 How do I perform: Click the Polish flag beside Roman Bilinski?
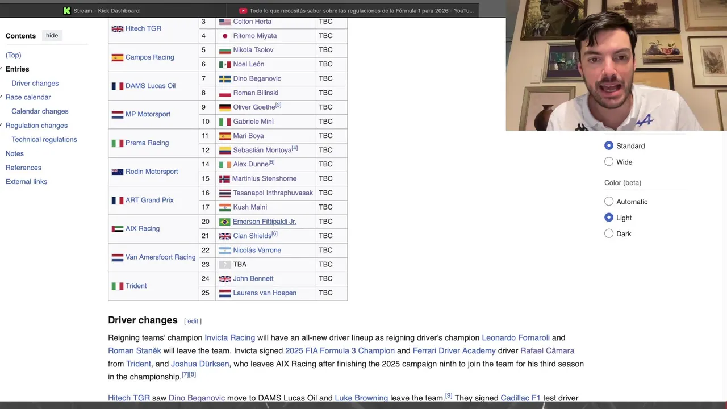[225, 93]
